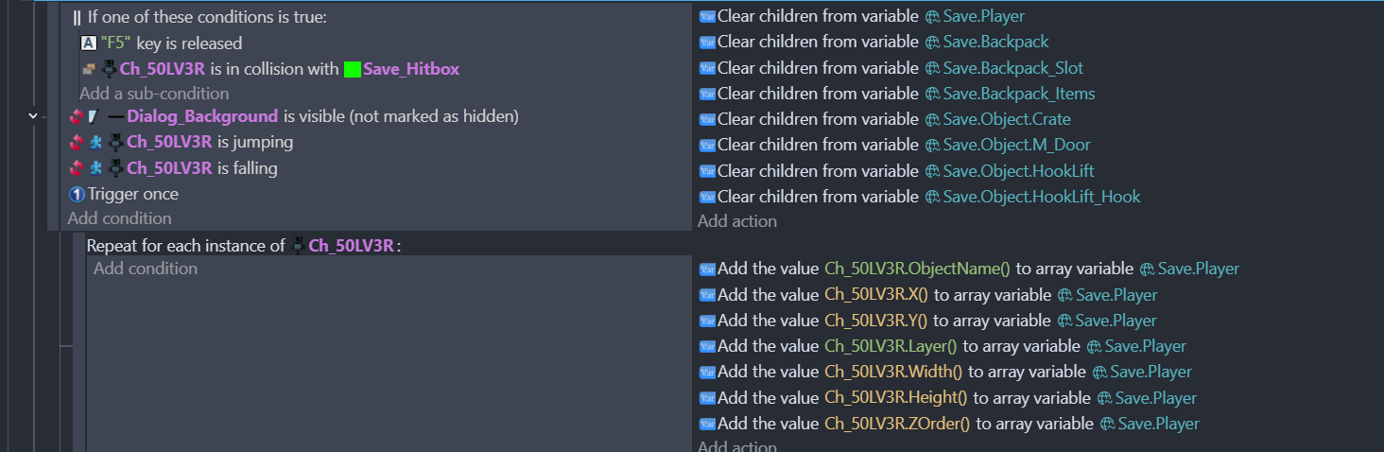Click "Add condition" under Trigger once
Screen dimensions: 1384x452
pos(119,218)
